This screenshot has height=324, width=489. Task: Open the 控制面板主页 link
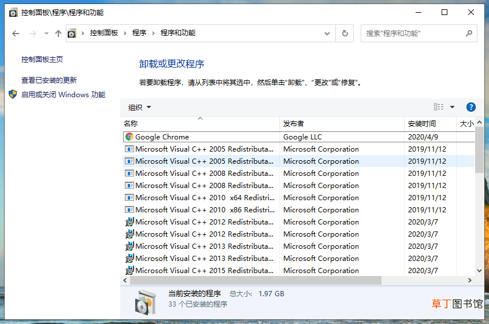tap(42, 60)
